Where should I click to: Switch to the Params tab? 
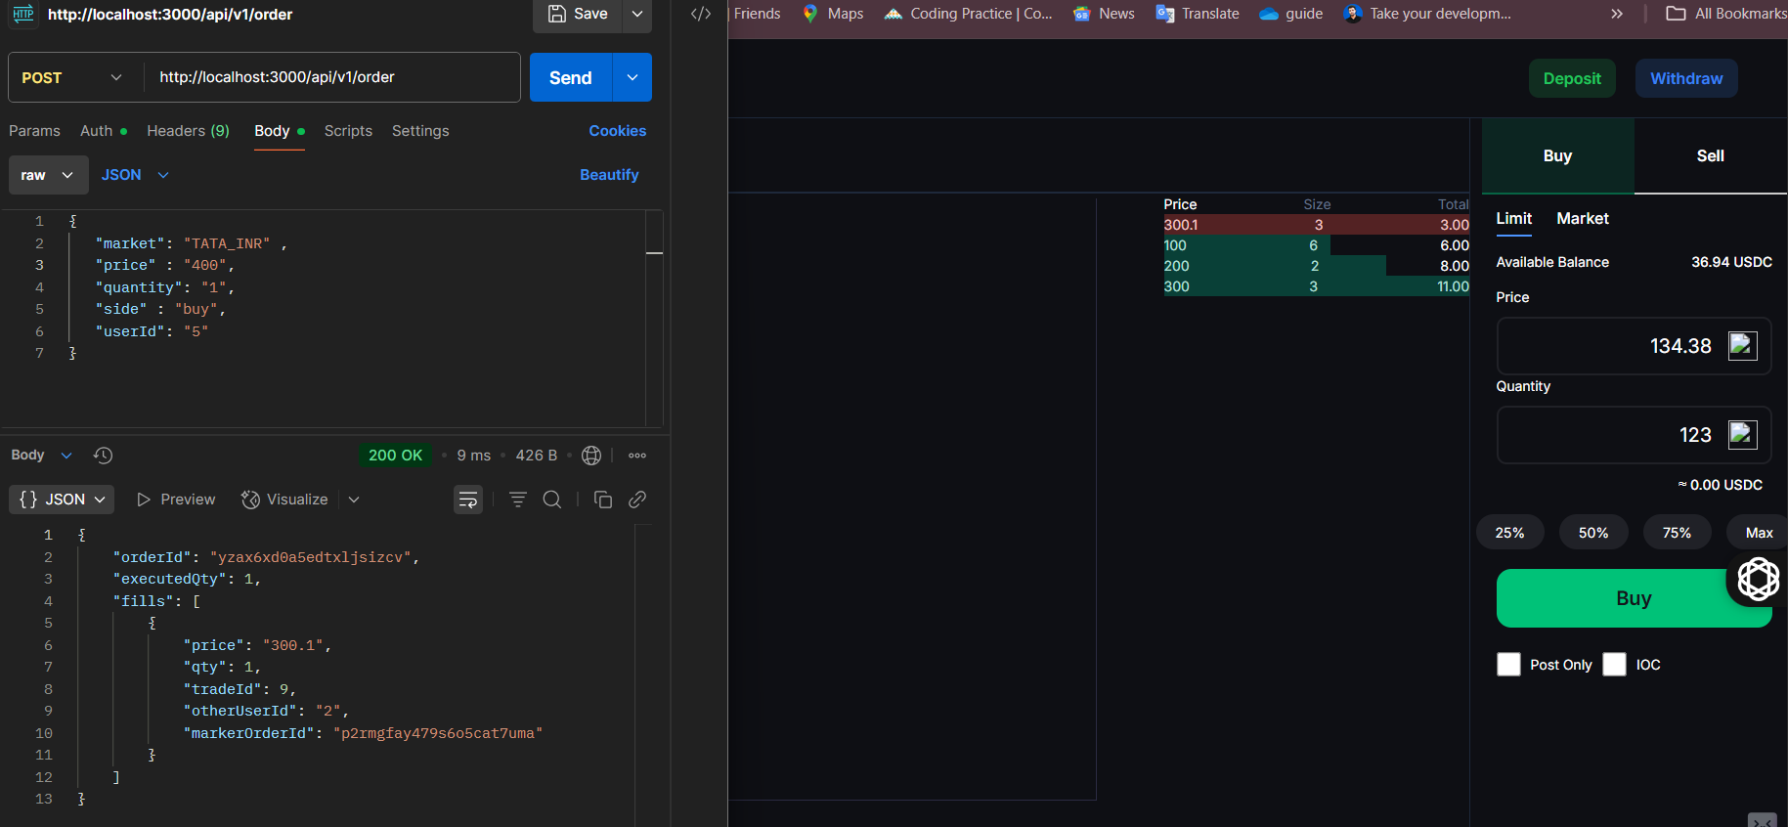coord(34,131)
